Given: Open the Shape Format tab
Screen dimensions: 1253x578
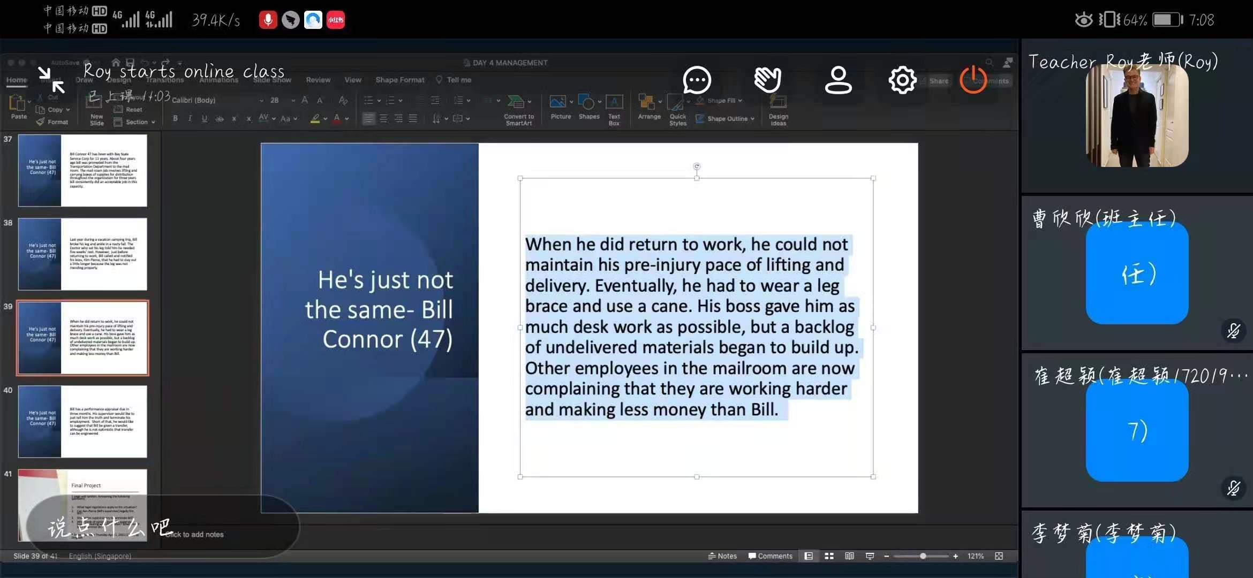Looking at the screenshot, I should [x=399, y=80].
